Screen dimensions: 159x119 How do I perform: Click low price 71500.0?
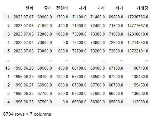116,26
